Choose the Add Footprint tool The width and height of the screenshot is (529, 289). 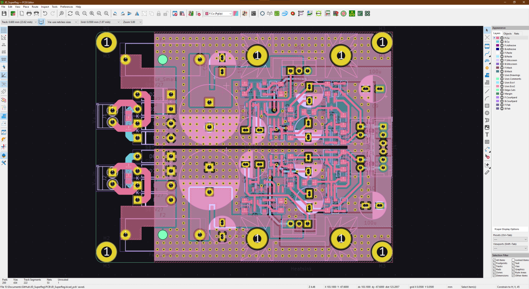click(x=487, y=46)
